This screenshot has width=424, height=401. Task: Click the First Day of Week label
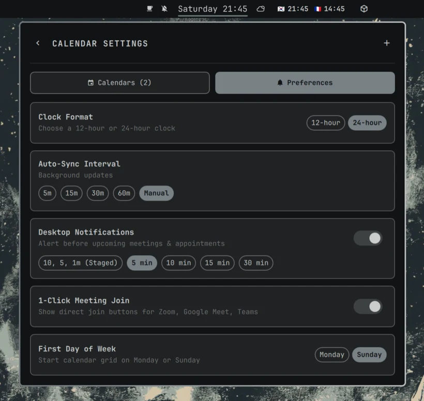(x=77, y=349)
